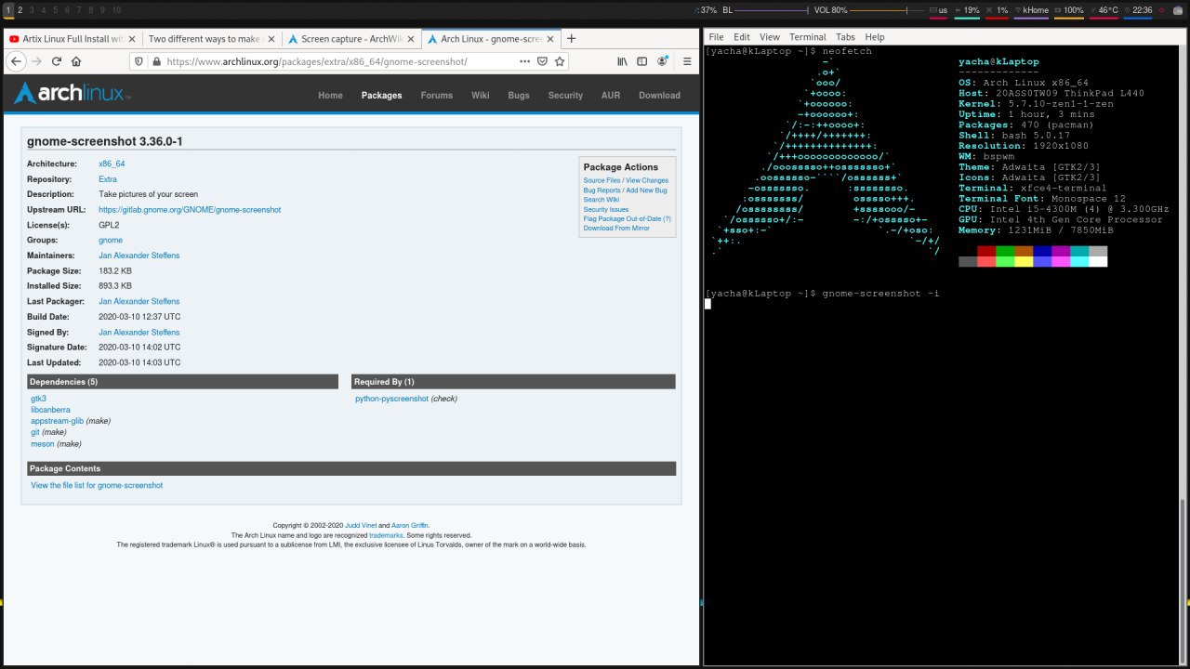Open python-pyscreenshot required-by link

pos(391,399)
